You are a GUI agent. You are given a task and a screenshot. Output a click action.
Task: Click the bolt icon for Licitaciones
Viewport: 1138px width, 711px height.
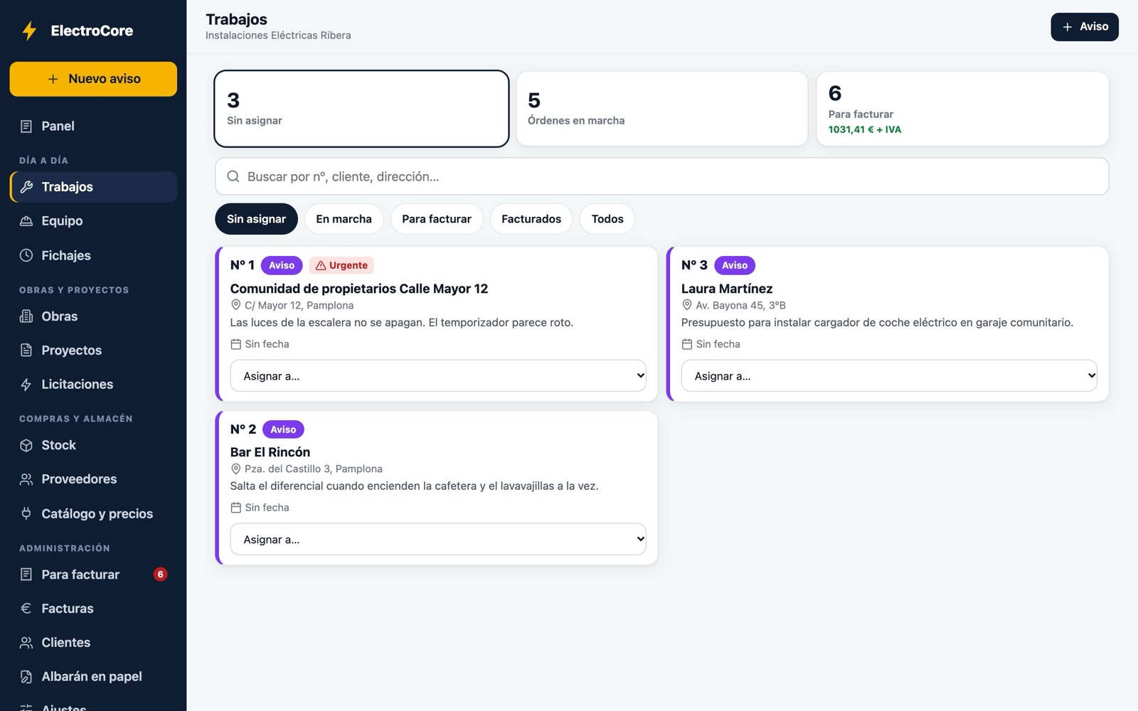click(26, 385)
